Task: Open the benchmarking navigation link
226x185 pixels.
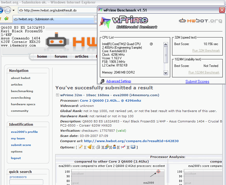Action: pos(22,91)
